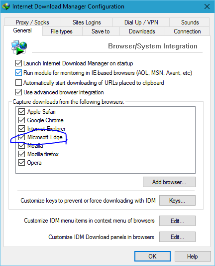Go to the Connection tab
The width and height of the screenshot is (215, 266).
point(187,31)
